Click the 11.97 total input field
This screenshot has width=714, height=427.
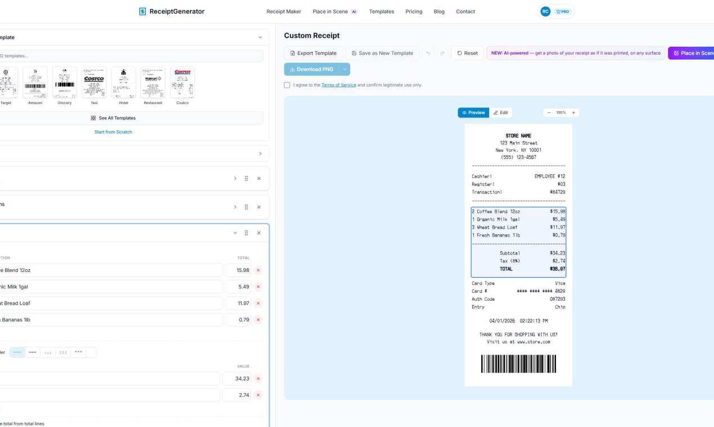(x=238, y=303)
